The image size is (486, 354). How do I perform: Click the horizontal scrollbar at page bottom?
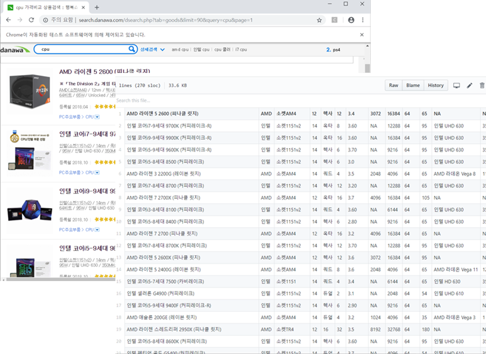tap(61, 279)
